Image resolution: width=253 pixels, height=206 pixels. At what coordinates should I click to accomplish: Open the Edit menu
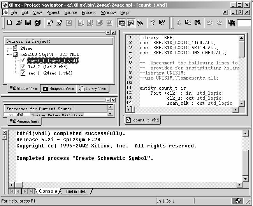(x=25, y=12)
